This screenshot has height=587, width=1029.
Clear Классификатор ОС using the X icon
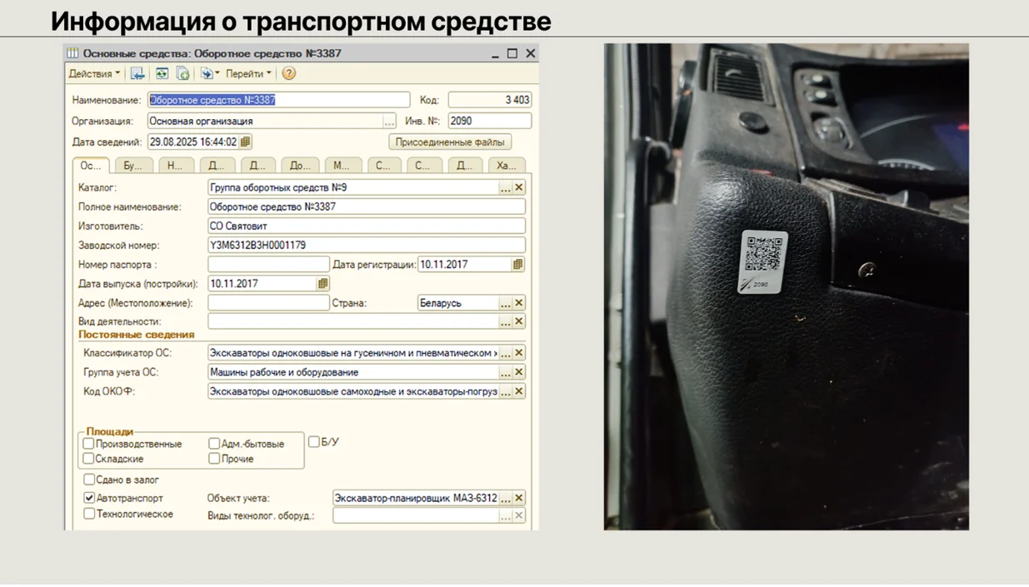click(x=518, y=352)
